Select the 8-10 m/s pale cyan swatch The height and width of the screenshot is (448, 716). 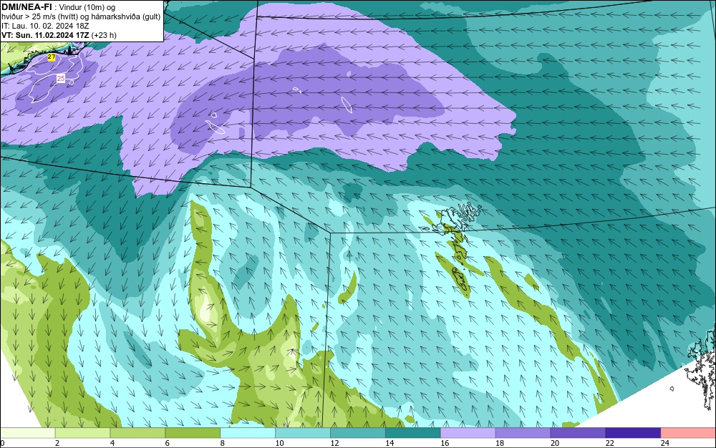(x=248, y=433)
